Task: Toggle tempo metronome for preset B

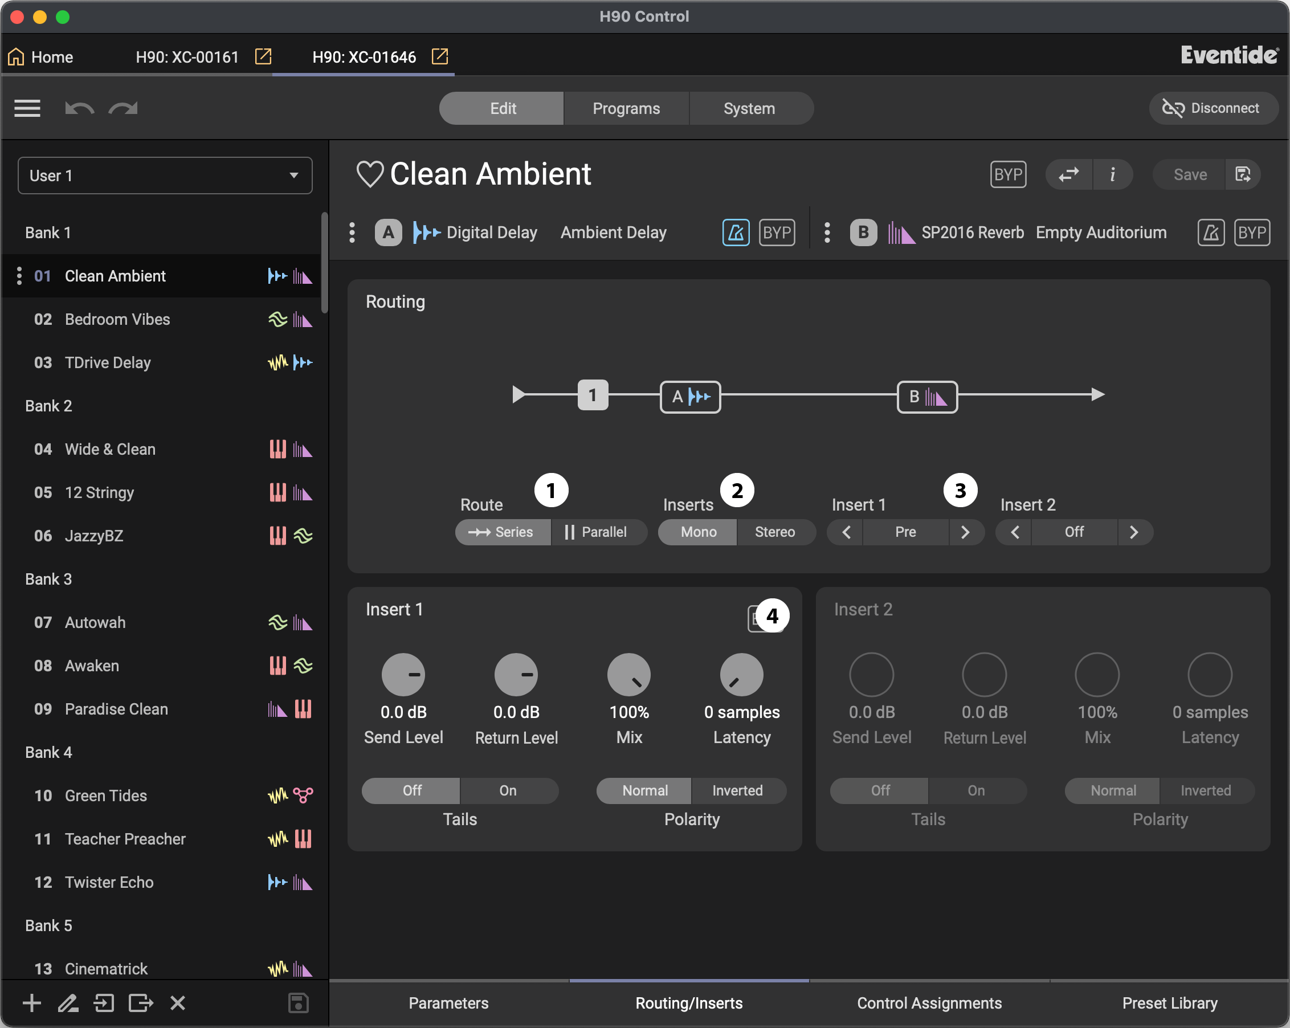Action: coord(1210,232)
